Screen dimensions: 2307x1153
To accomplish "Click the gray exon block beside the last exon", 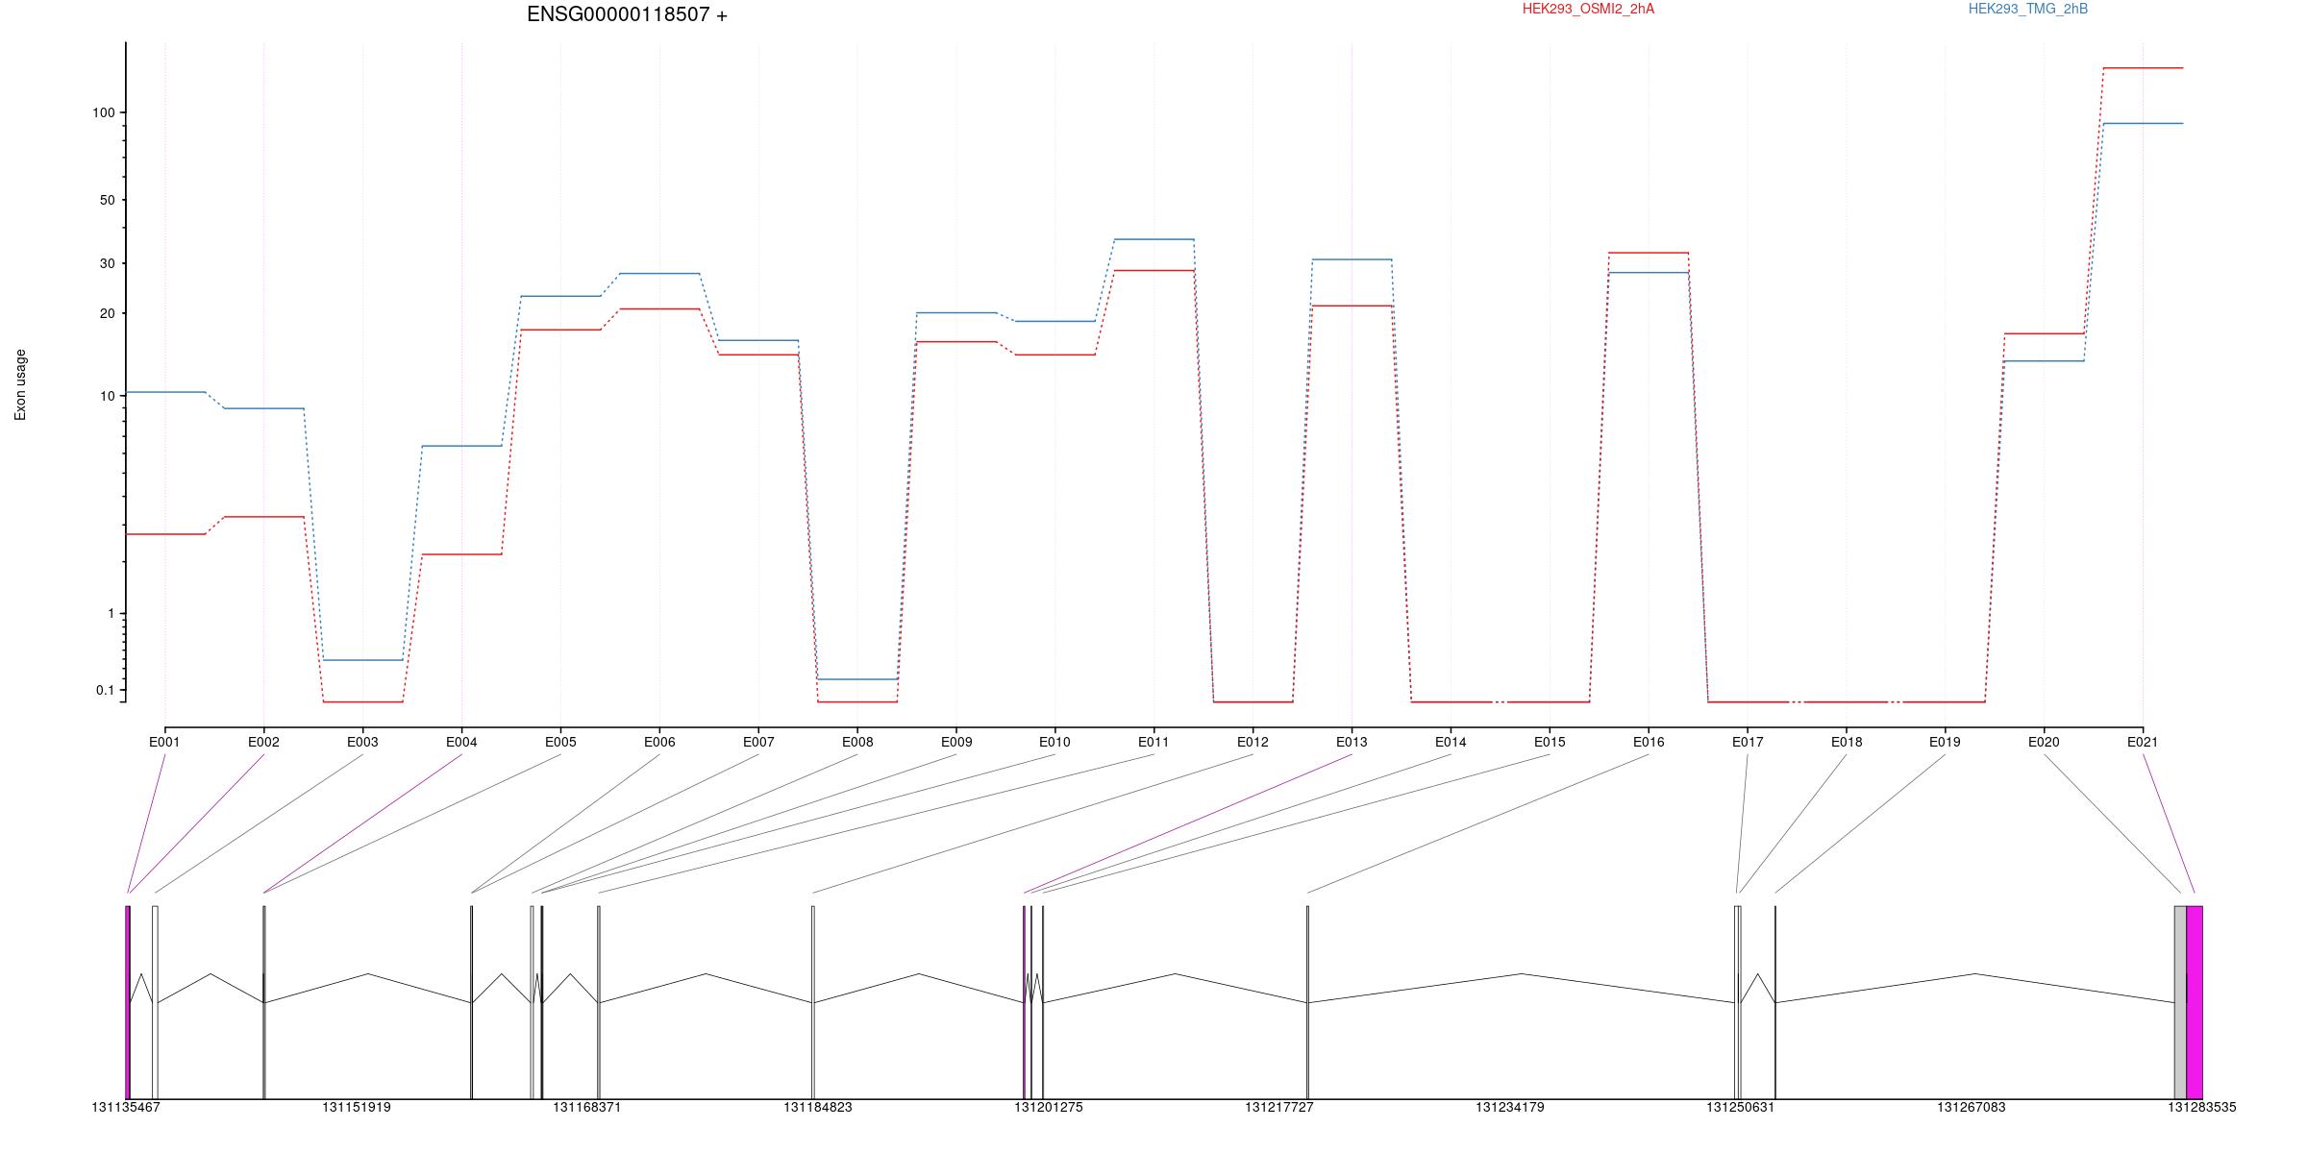I will coord(2180,1002).
